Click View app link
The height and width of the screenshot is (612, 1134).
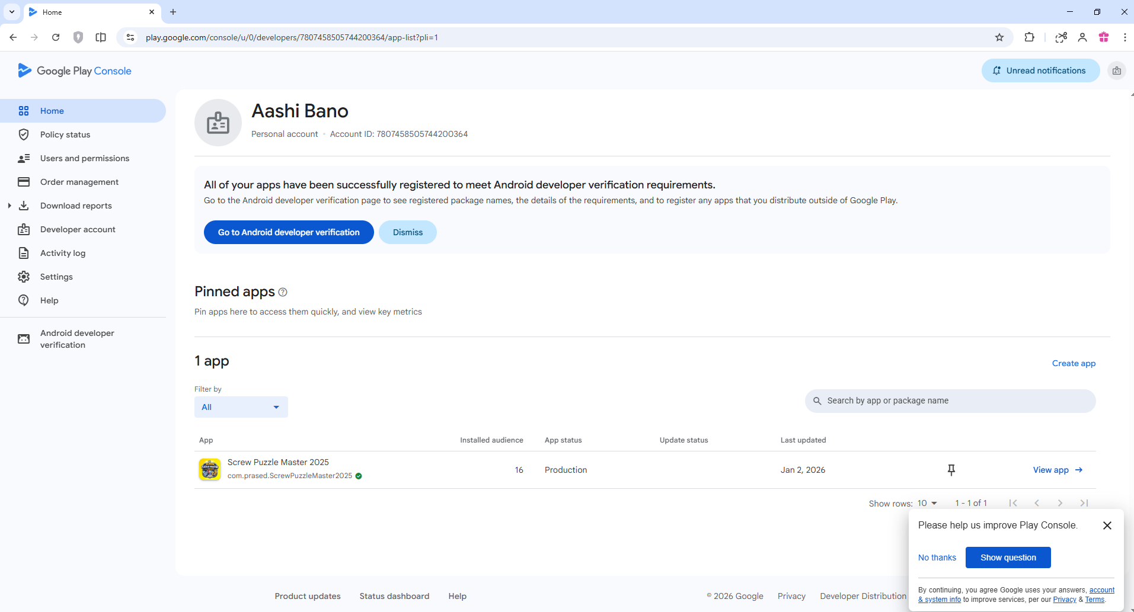(x=1058, y=470)
